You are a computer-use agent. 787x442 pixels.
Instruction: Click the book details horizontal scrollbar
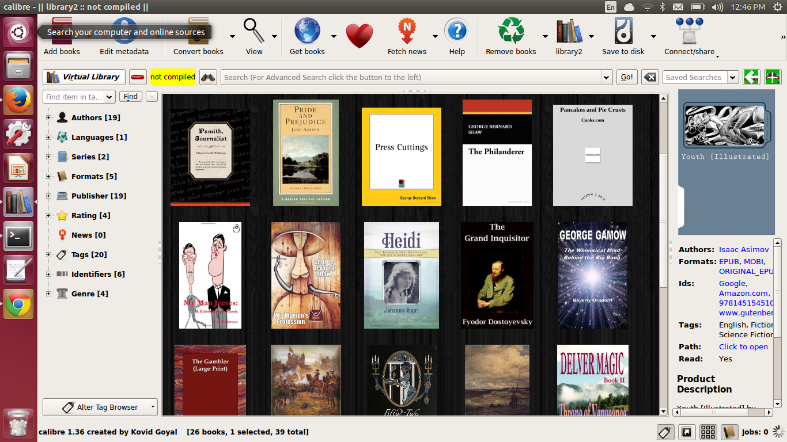723,412
